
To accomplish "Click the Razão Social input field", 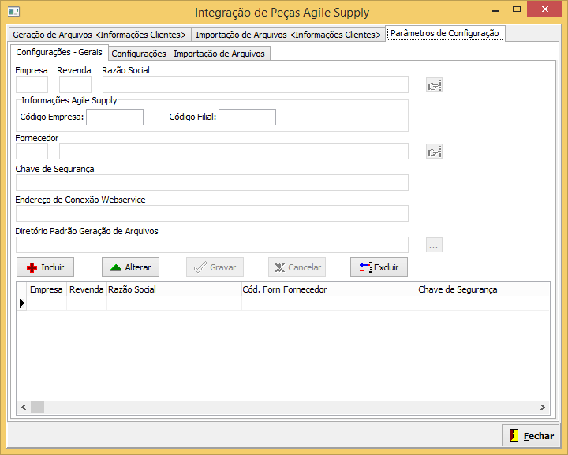I will tap(256, 84).
